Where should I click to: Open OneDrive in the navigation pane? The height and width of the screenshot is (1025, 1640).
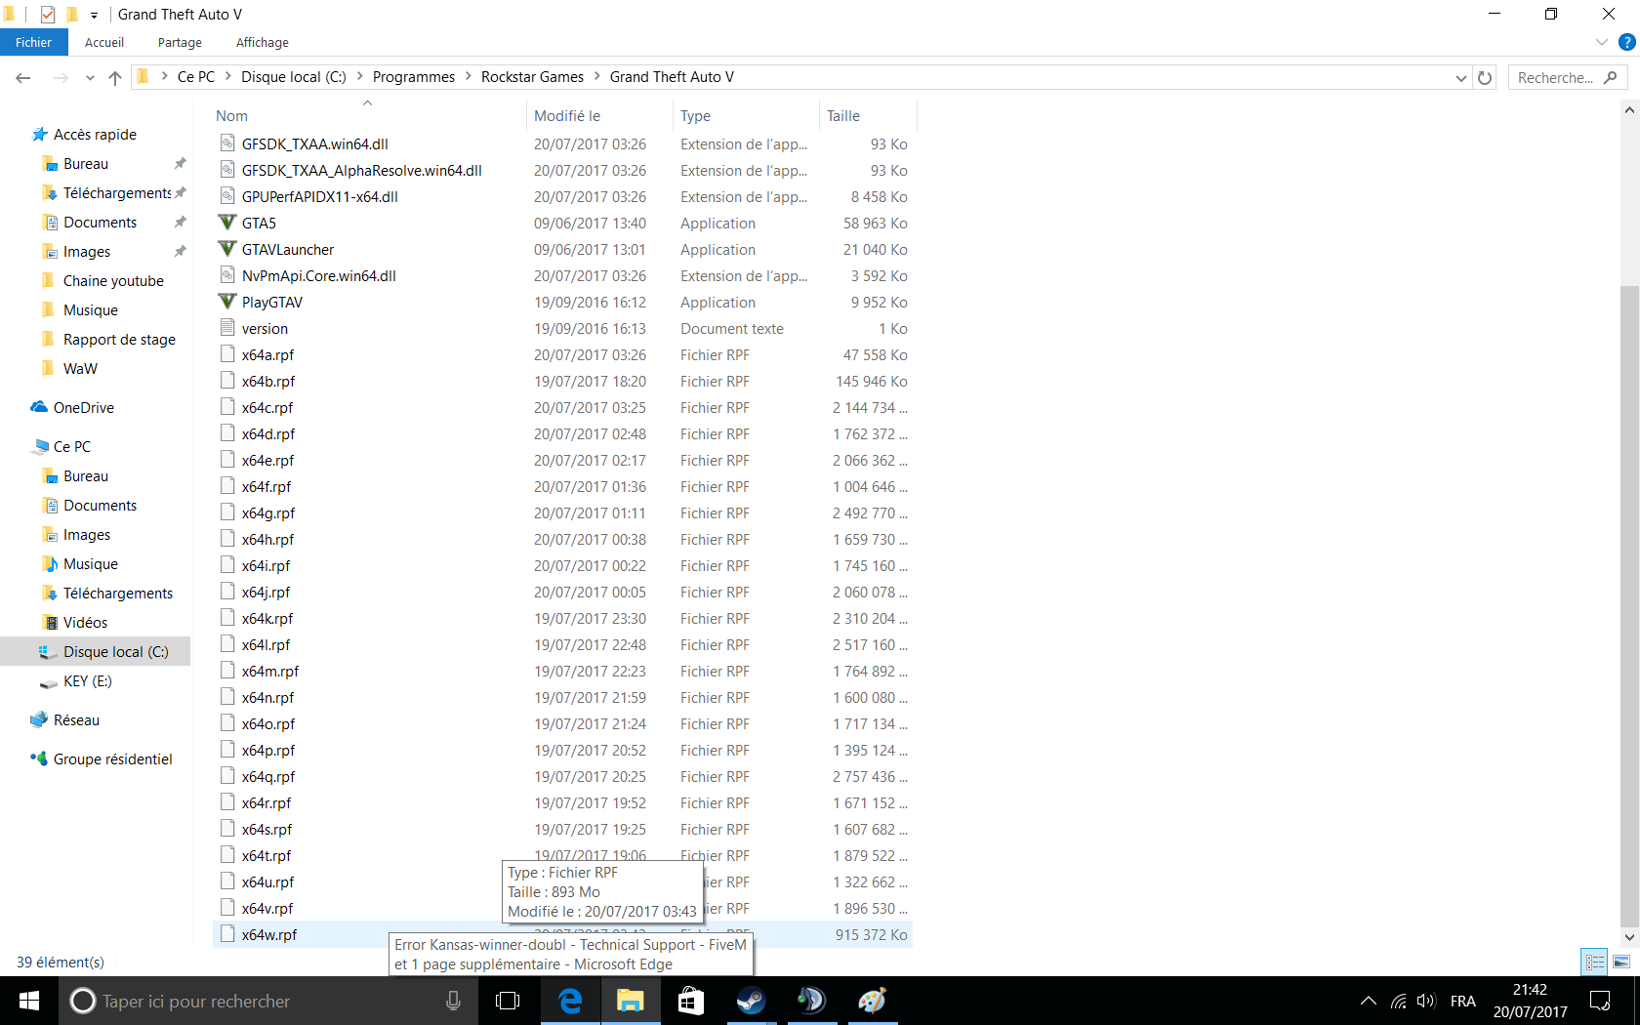click(x=83, y=407)
